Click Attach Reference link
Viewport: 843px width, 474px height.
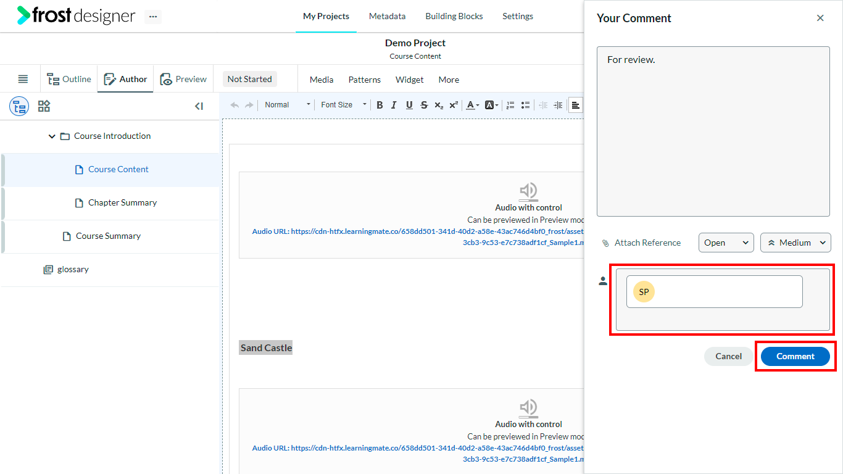pos(647,243)
